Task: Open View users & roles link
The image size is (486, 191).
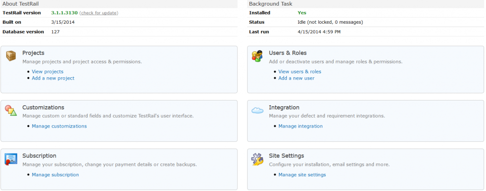Action: point(300,72)
